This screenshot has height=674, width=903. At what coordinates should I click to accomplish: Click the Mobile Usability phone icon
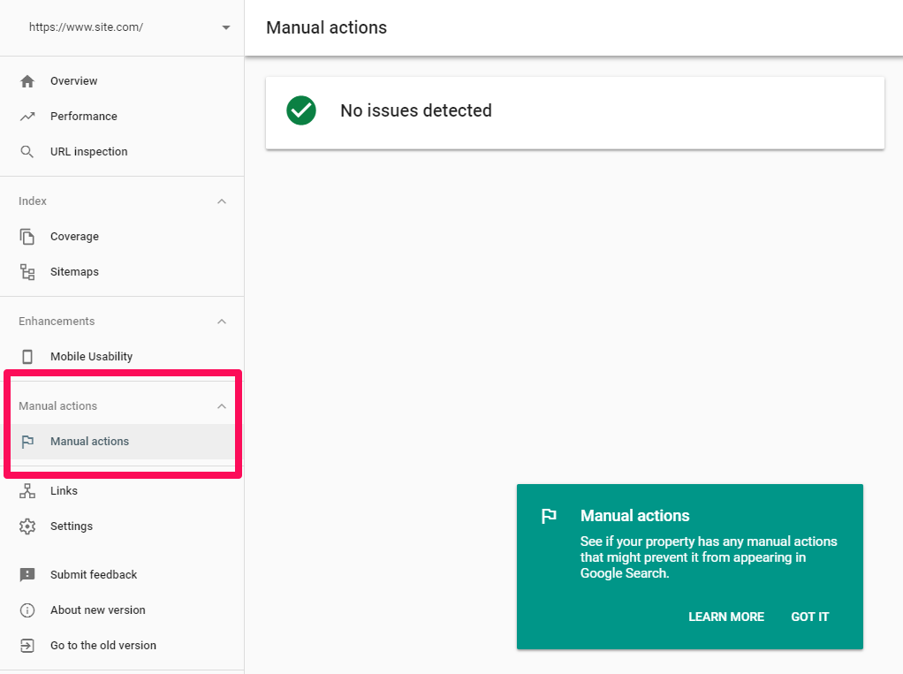tap(27, 357)
